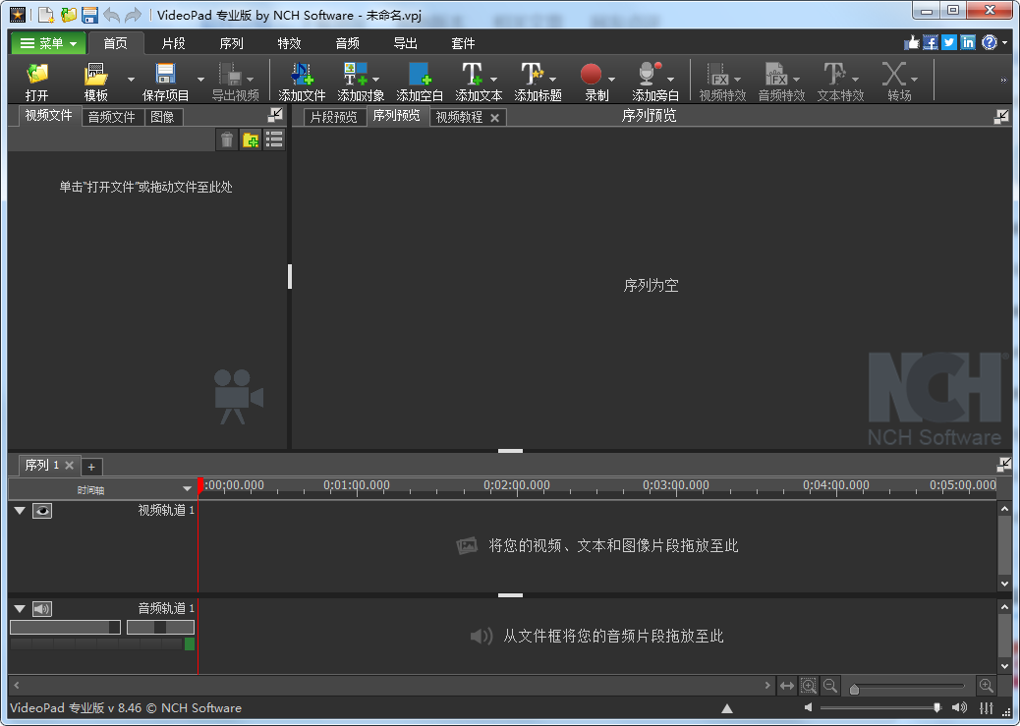This screenshot has width=1020, height=726.
Task: Add a new sequence with the + button
Action: point(91,466)
